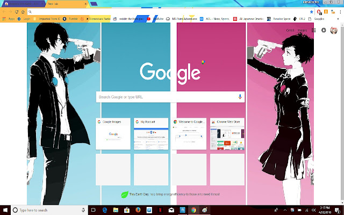Show more bookmarks with overflow chevron
Viewport: 344px width, 215px height.
pyautogui.click(x=338, y=19)
